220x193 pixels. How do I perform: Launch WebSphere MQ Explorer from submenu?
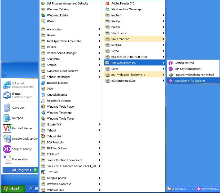tap(193, 81)
